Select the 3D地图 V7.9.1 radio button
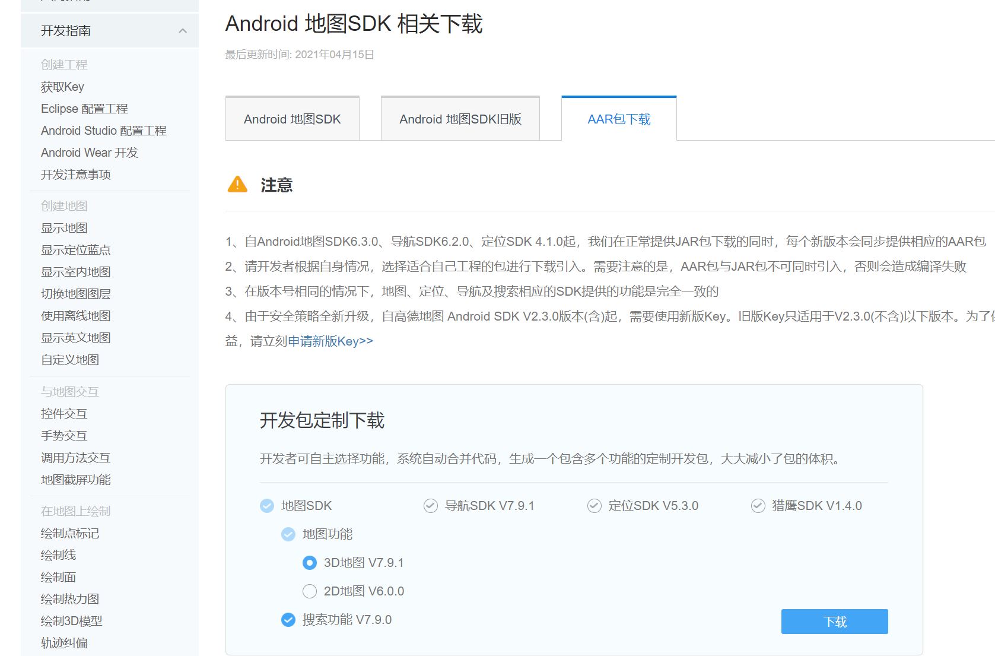The image size is (995, 656). point(309,563)
